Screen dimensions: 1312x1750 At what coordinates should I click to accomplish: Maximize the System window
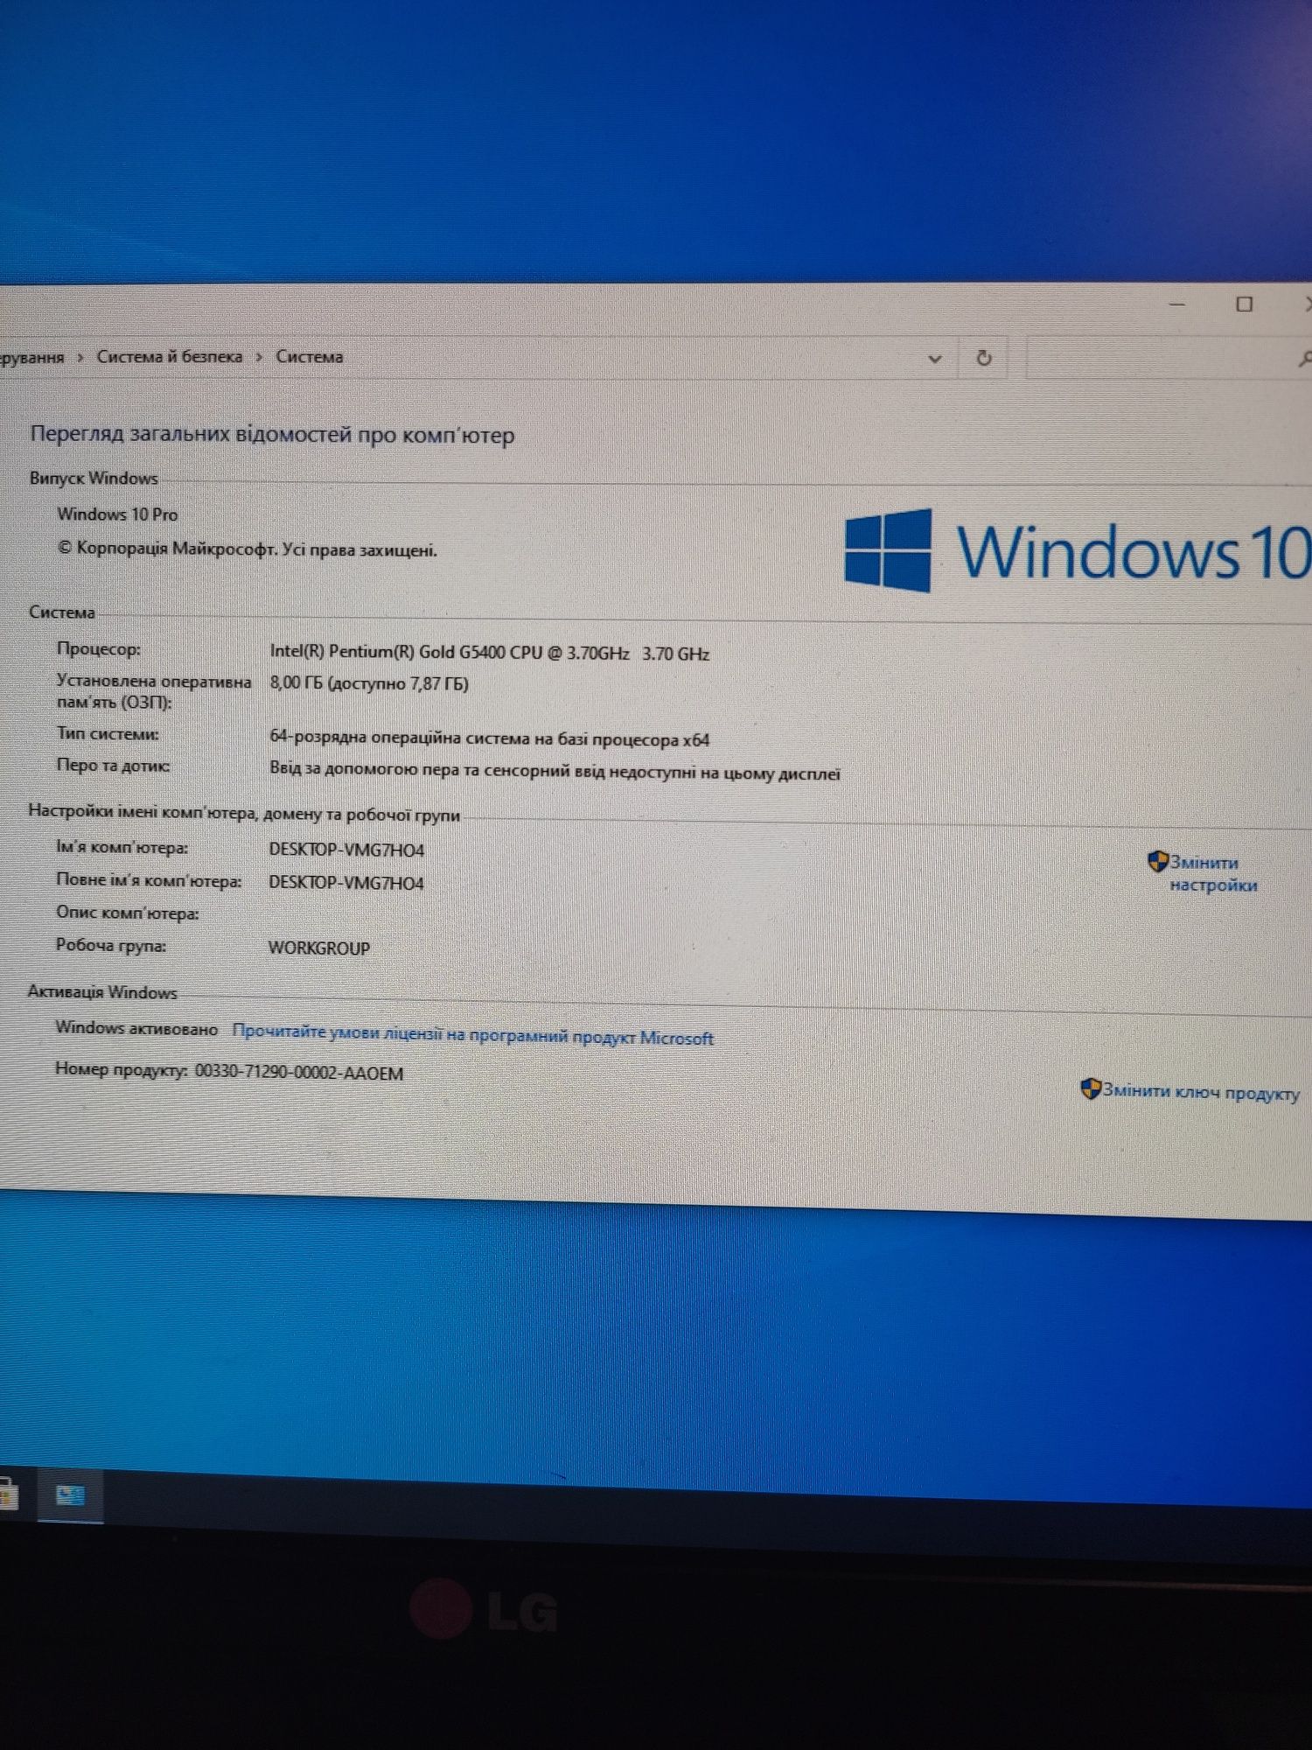pyautogui.click(x=1244, y=304)
